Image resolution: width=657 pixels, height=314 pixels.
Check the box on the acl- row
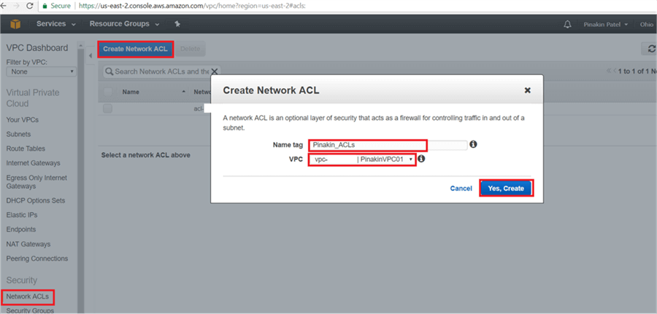[x=108, y=109]
